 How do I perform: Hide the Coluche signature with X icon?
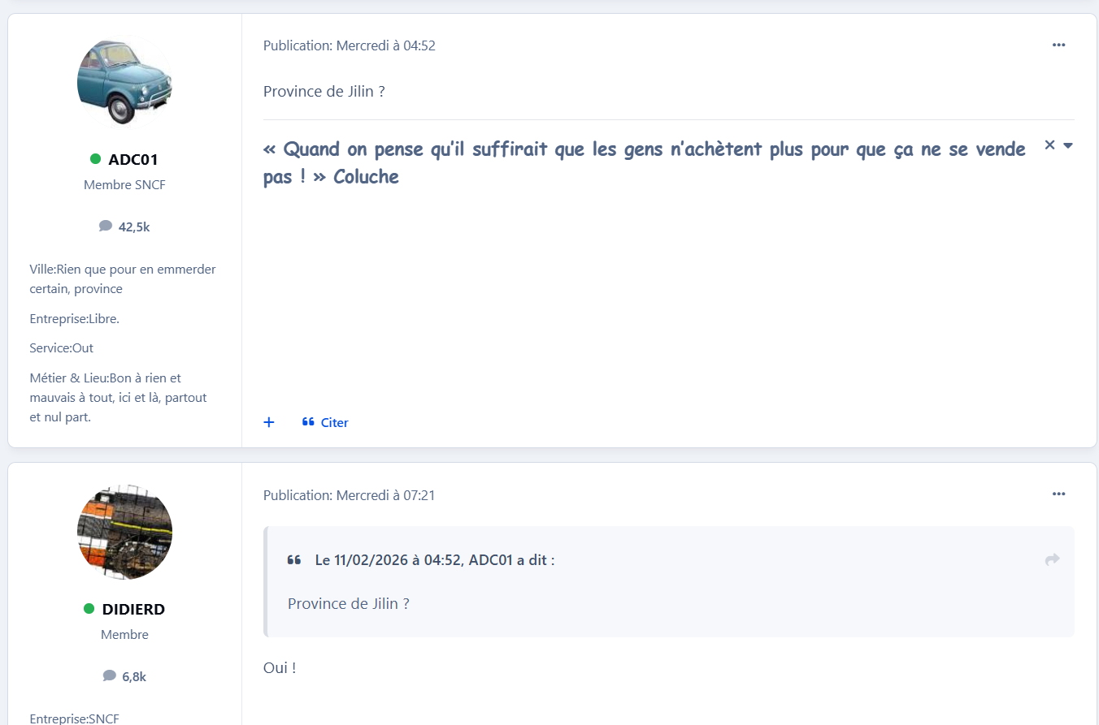point(1049,145)
